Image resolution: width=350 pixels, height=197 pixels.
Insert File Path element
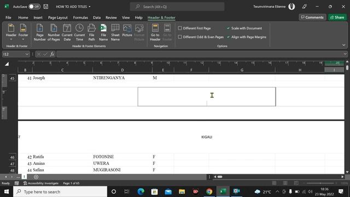click(91, 32)
